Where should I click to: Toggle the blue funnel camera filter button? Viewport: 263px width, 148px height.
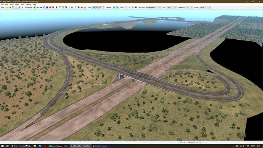(x=117, y=8)
